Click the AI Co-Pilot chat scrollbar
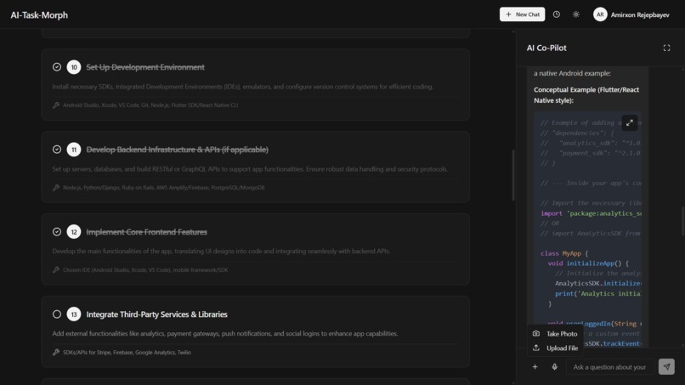Viewport: 685px width, 385px height. coord(682,221)
